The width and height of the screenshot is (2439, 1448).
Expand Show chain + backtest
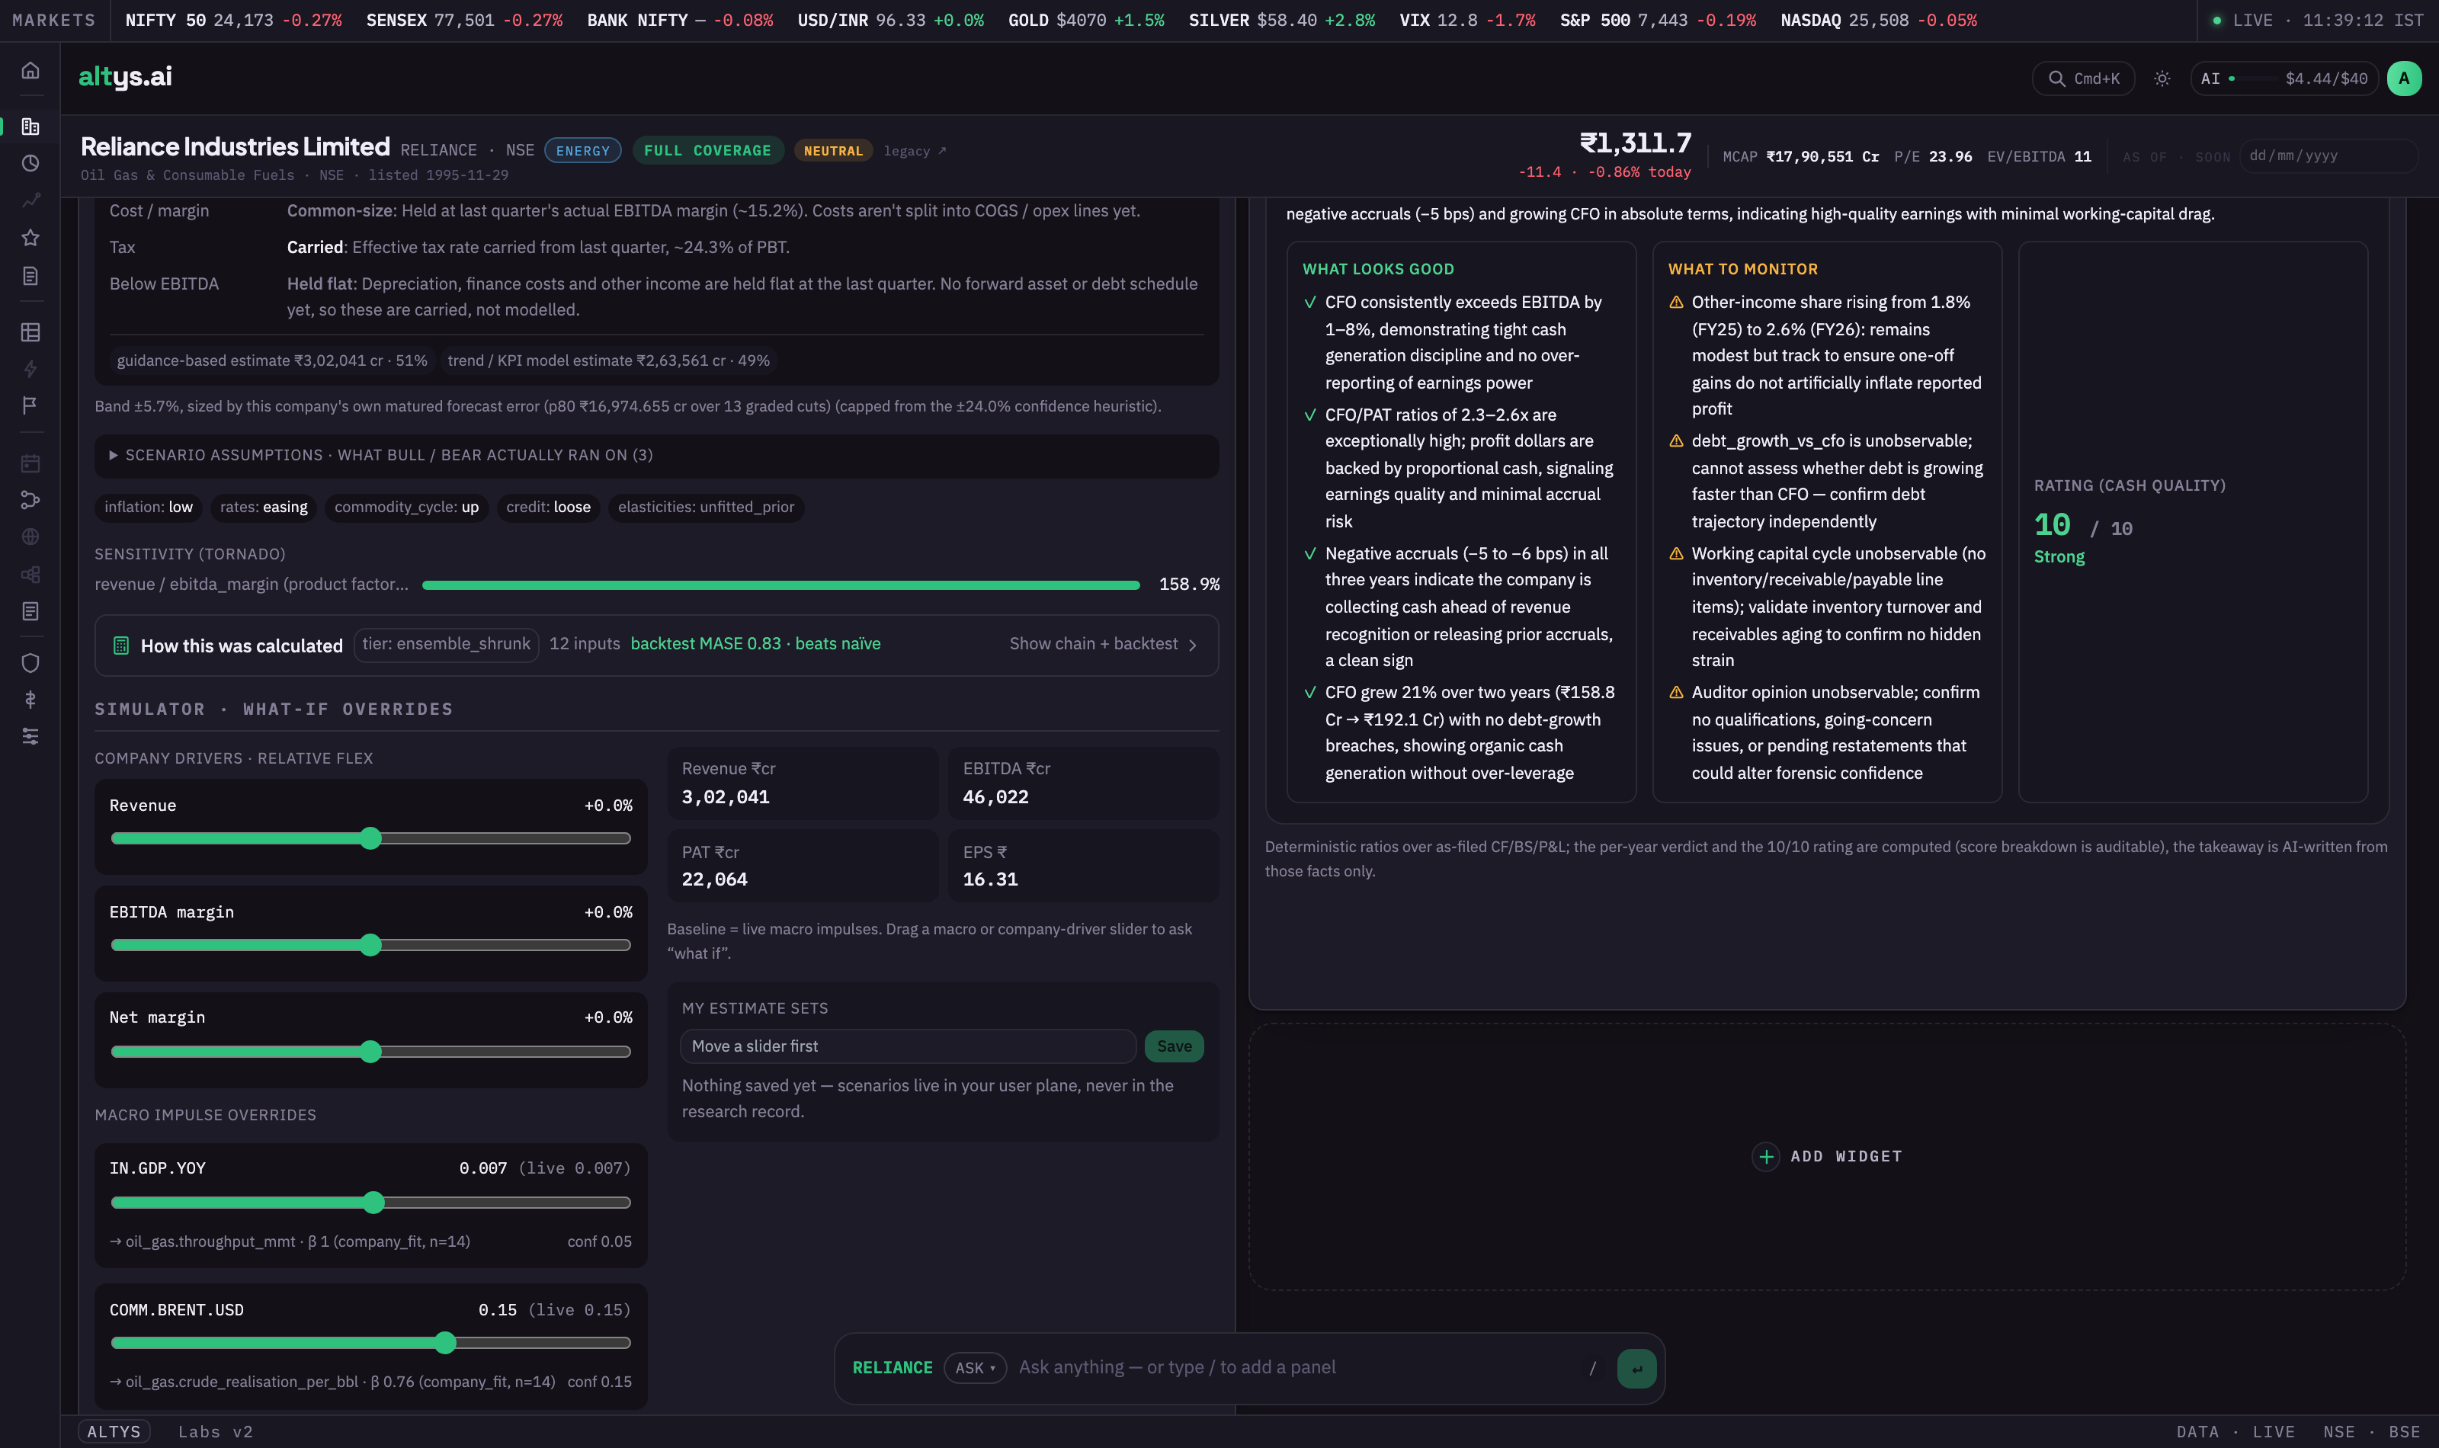tap(1102, 644)
